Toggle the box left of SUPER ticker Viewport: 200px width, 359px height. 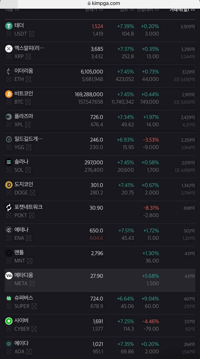(9, 306)
